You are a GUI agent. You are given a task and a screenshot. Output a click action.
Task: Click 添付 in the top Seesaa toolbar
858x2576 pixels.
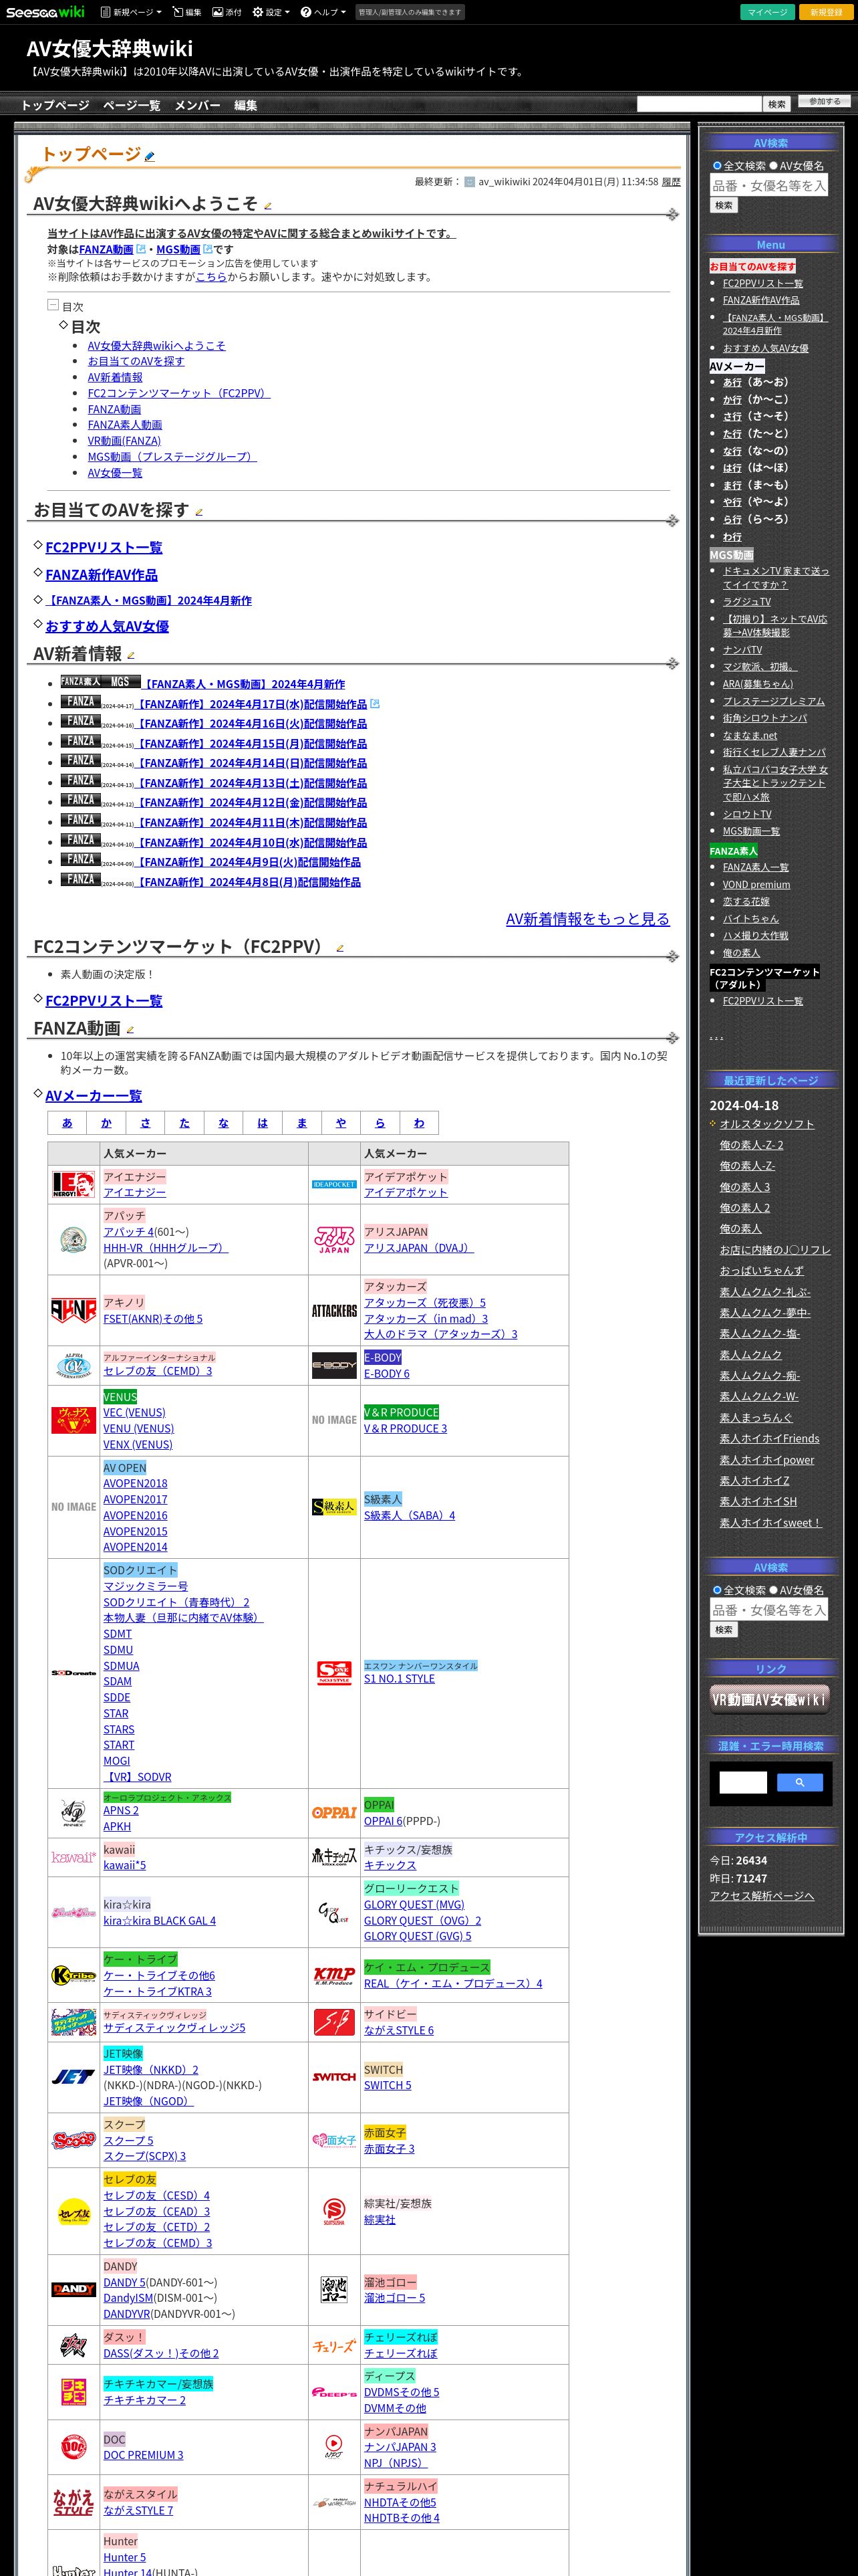(x=227, y=12)
